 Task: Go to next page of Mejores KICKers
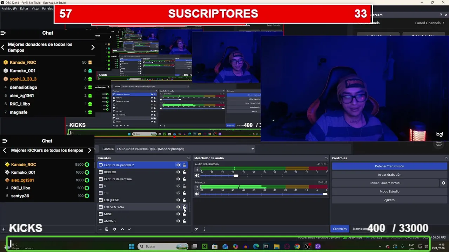pos(89,150)
